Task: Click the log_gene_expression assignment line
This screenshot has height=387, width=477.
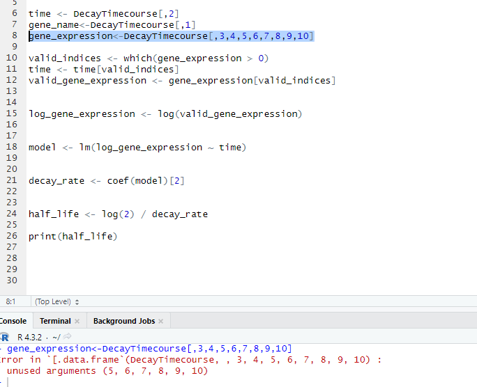Action: 165,114
